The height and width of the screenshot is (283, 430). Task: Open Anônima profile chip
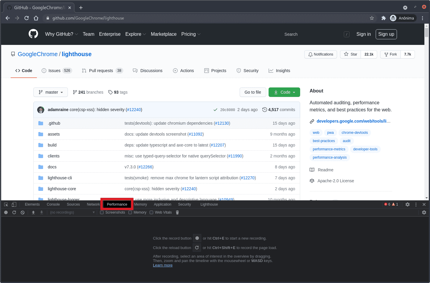pos(403,18)
